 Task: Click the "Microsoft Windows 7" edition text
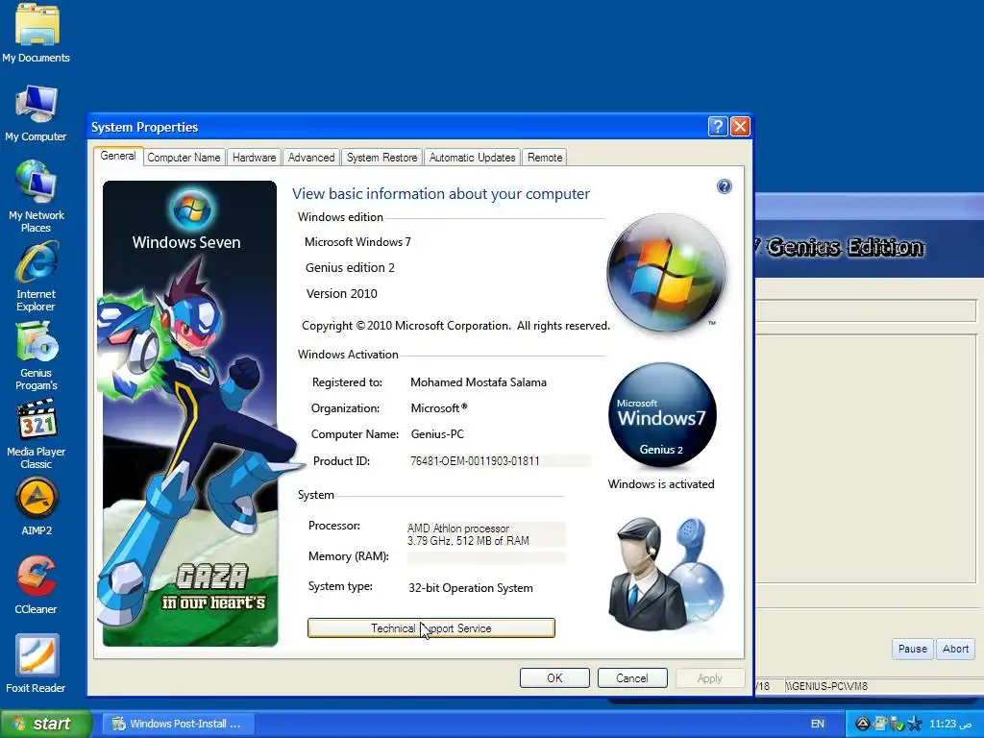357,242
